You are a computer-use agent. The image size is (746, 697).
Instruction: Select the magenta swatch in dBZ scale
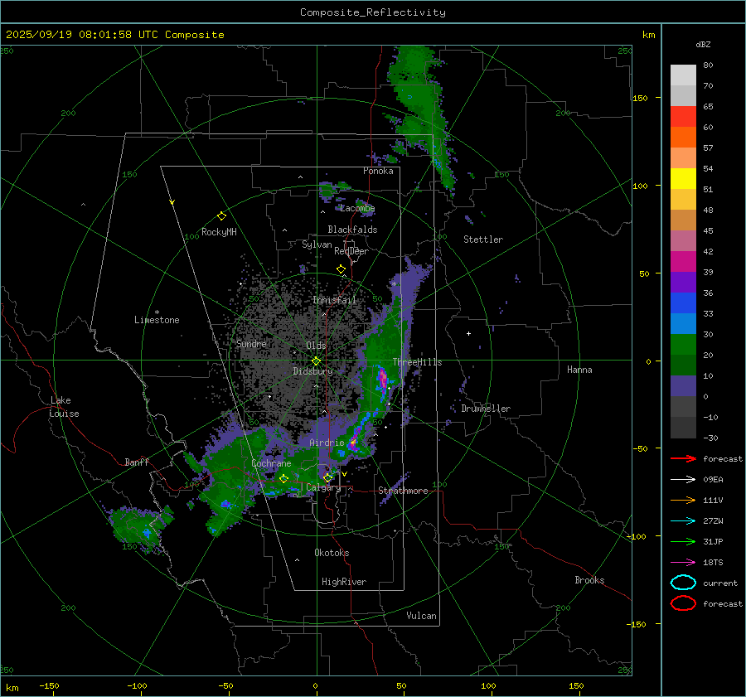click(683, 262)
